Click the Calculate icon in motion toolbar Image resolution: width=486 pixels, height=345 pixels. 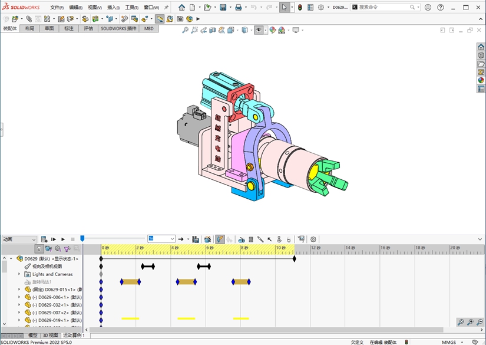[44, 239]
